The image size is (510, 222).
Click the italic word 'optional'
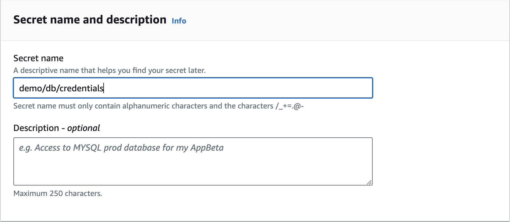point(84,128)
